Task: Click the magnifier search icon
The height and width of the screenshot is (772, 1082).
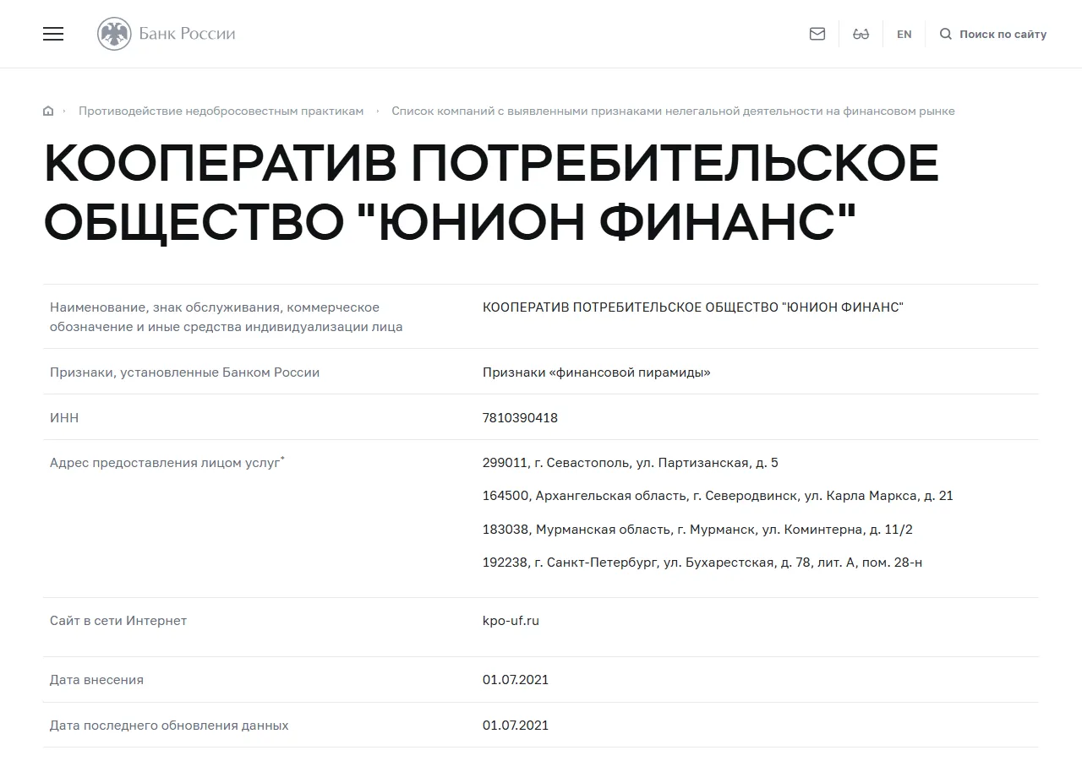Action: [946, 34]
